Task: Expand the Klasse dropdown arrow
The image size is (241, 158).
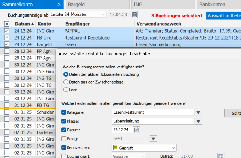Action: point(198,121)
